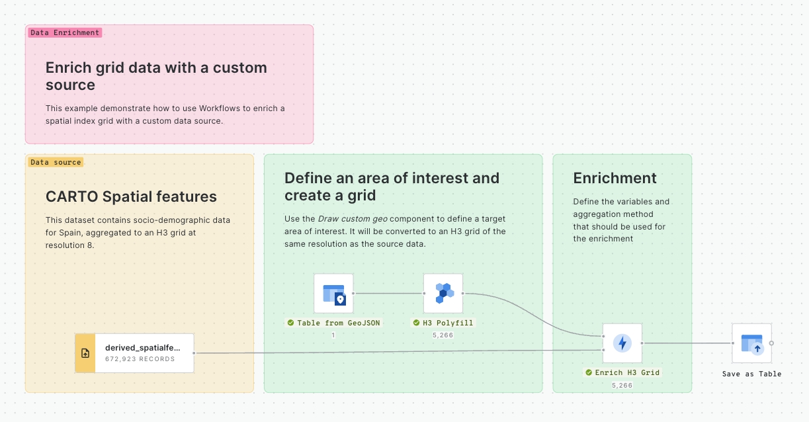Click the yellow source icon on derived_spatialfe node
The height and width of the screenshot is (422, 809).
tap(85, 353)
